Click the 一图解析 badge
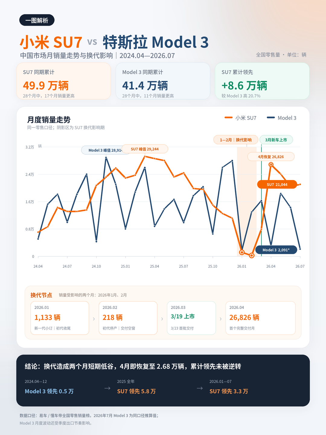 click(37, 20)
